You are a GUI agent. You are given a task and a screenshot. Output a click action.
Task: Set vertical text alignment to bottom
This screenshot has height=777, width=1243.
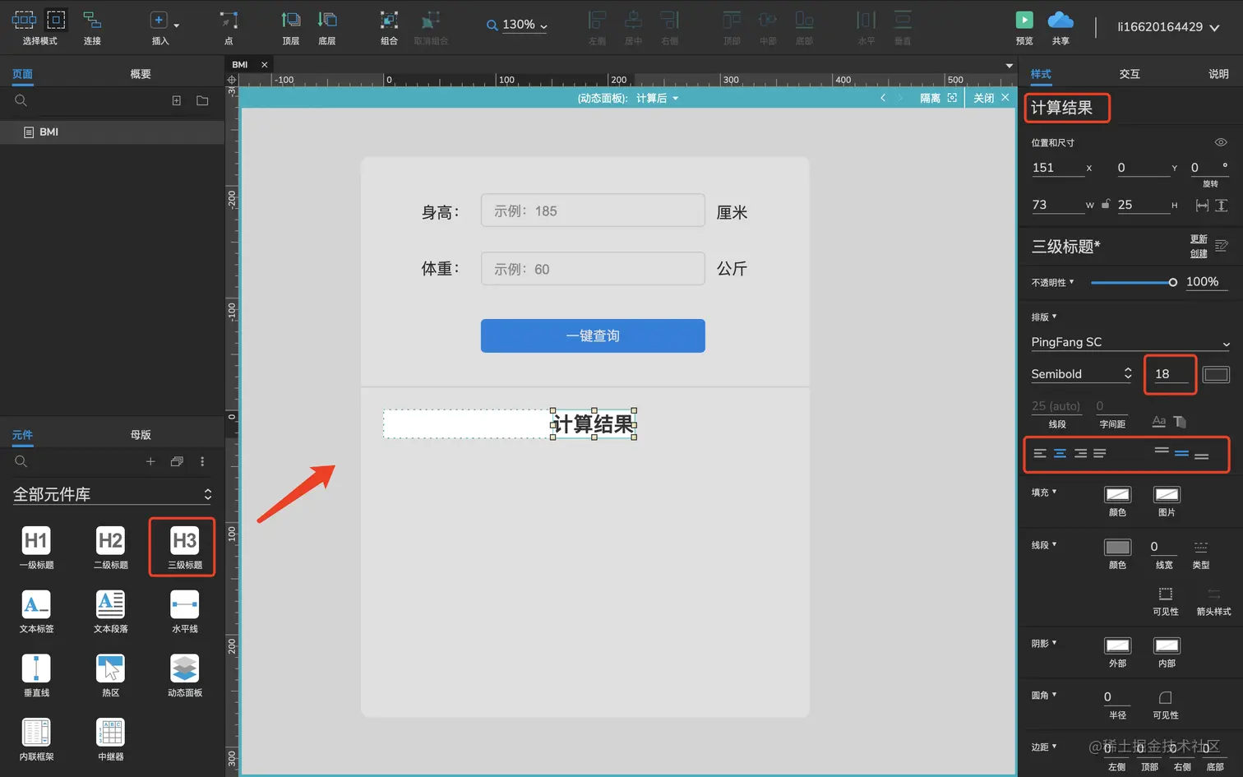(x=1201, y=456)
